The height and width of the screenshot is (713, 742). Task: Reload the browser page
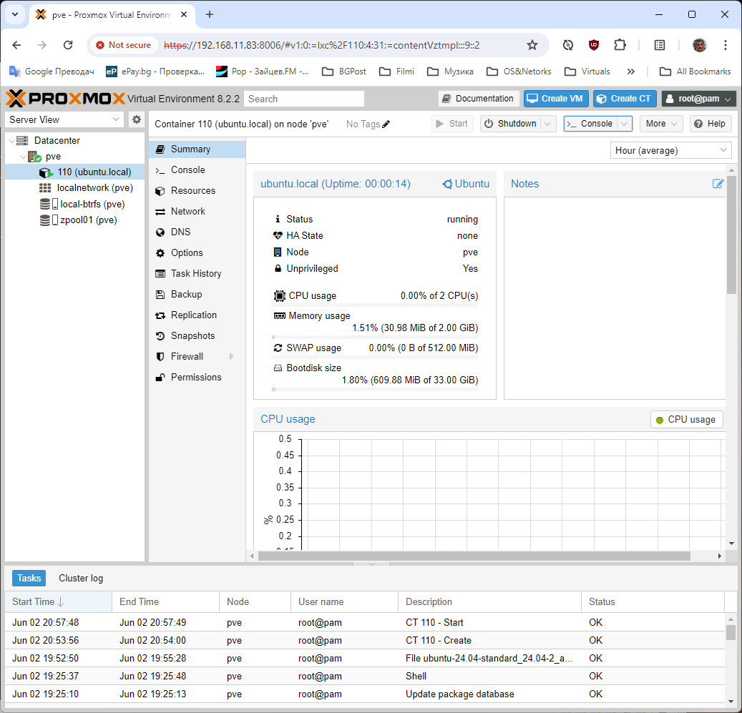point(68,45)
